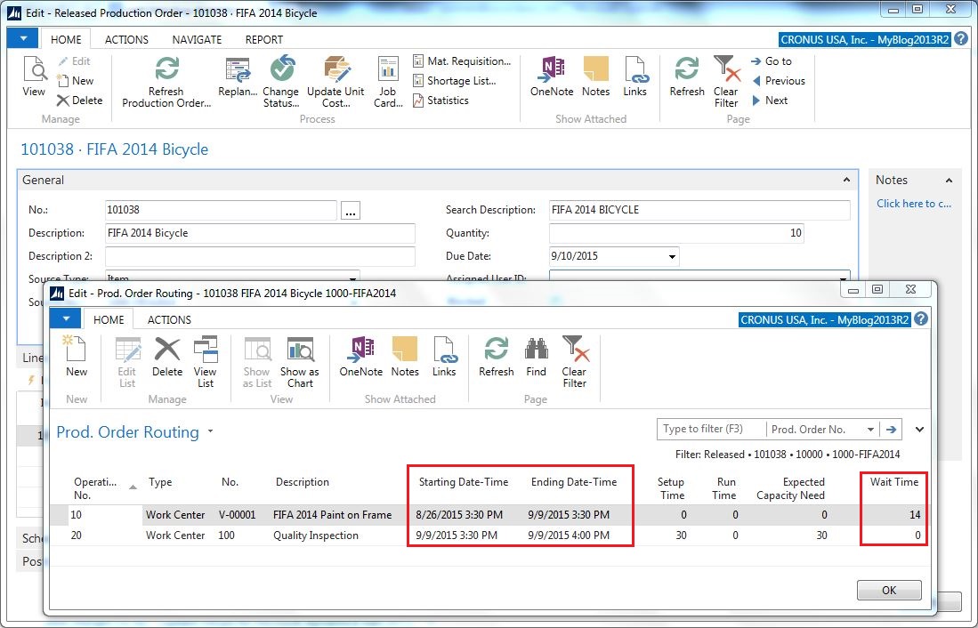The image size is (978, 628).
Task: Click Refresh in the Routing window ribbon
Action: pos(497,356)
